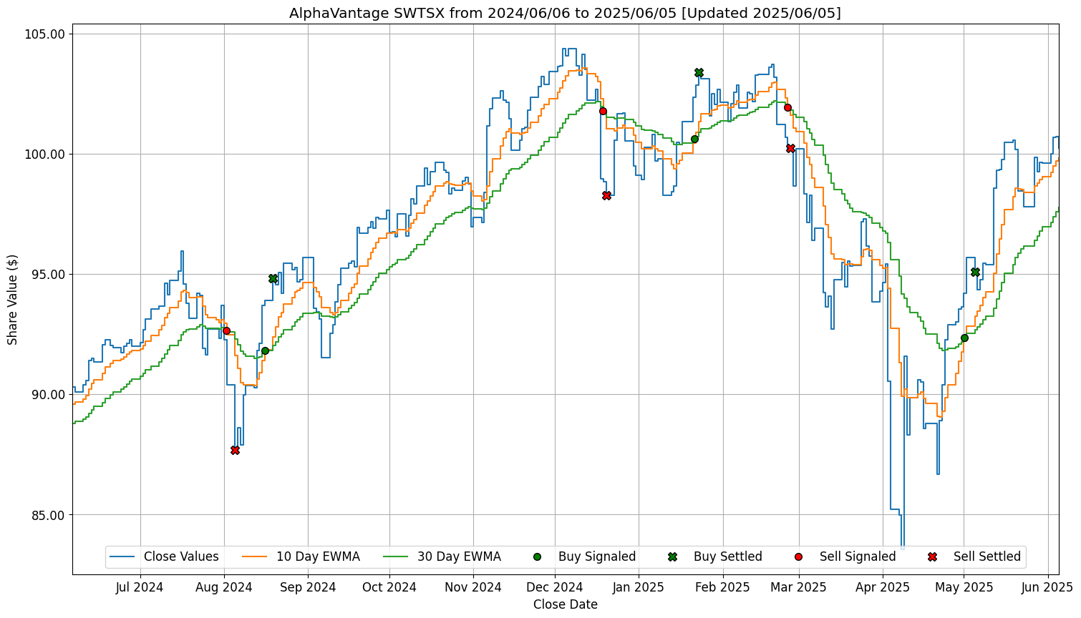The height and width of the screenshot is (618, 1081).
Task: Click the Sell Signaled dot in mid-December 2024
Action: pos(603,111)
